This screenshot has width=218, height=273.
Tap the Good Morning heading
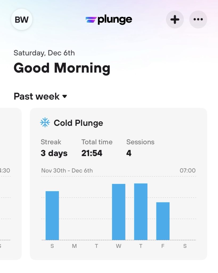click(x=62, y=68)
